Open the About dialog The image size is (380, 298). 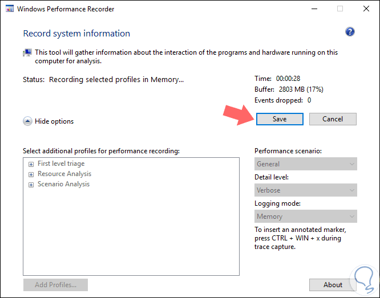(x=333, y=285)
